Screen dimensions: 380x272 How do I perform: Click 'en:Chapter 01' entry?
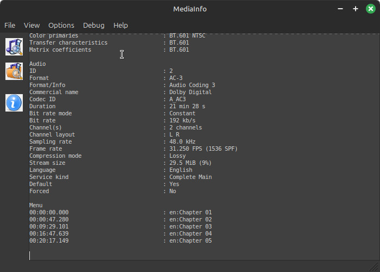(191, 212)
